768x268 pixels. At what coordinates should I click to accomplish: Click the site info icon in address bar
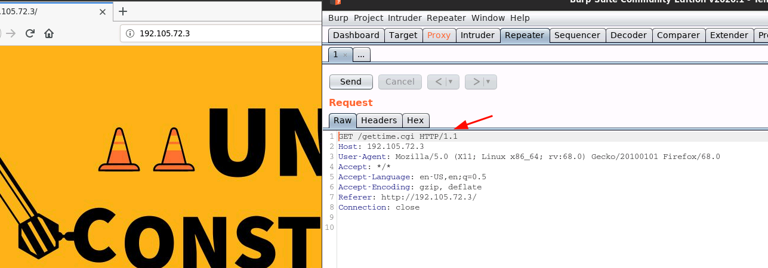pyautogui.click(x=130, y=33)
